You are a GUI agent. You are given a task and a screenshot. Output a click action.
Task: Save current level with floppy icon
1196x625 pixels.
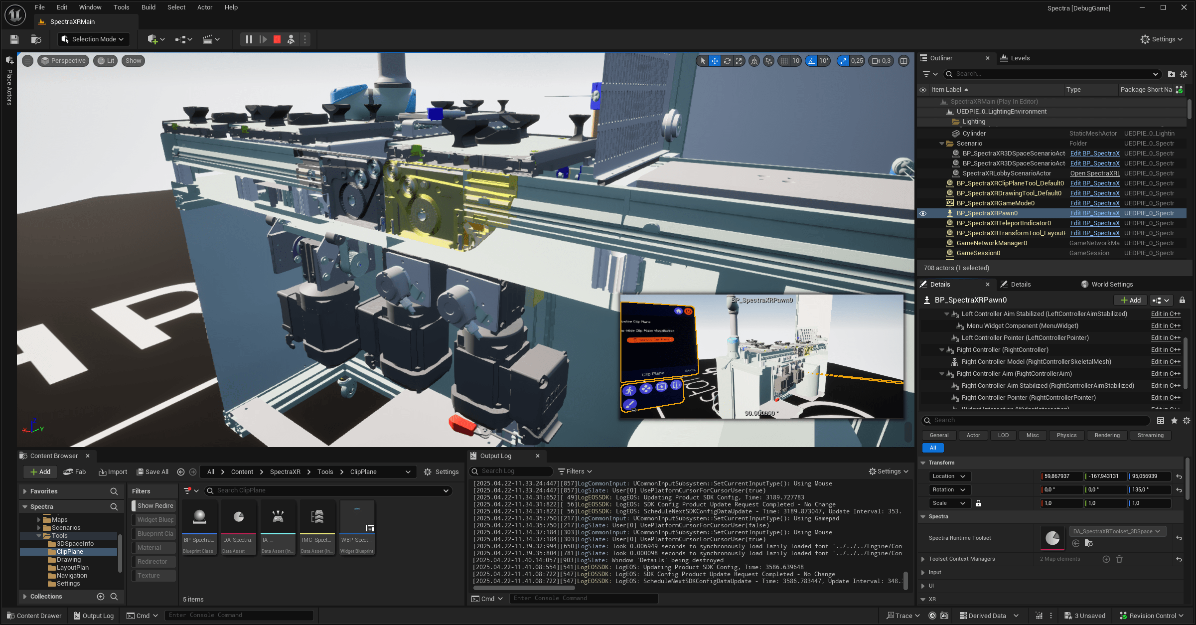14,39
